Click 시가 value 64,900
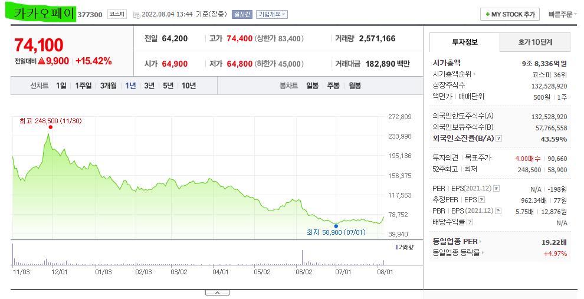This screenshot has height=299, width=584. point(175,64)
